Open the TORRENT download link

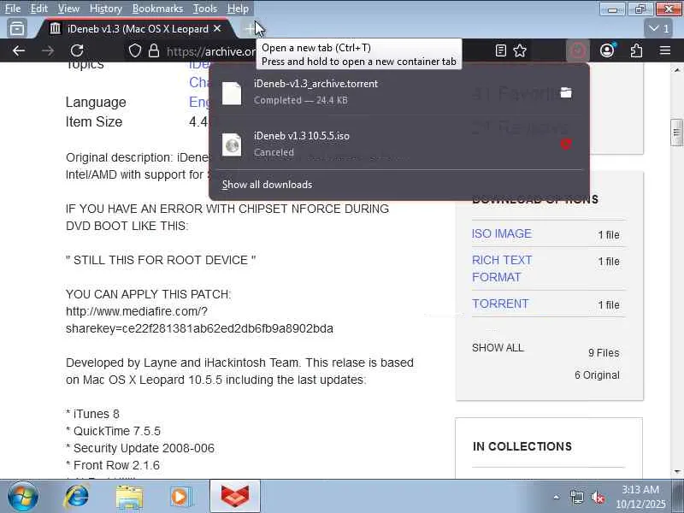[500, 304]
